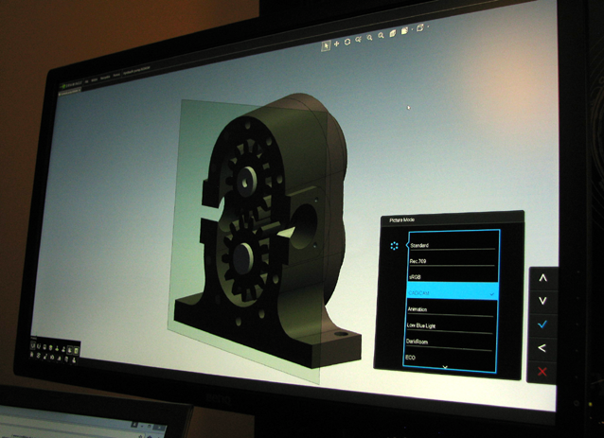Activate the circular rotate view tool
This screenshot has width=604, height=438.
click(x=347, y=42)
